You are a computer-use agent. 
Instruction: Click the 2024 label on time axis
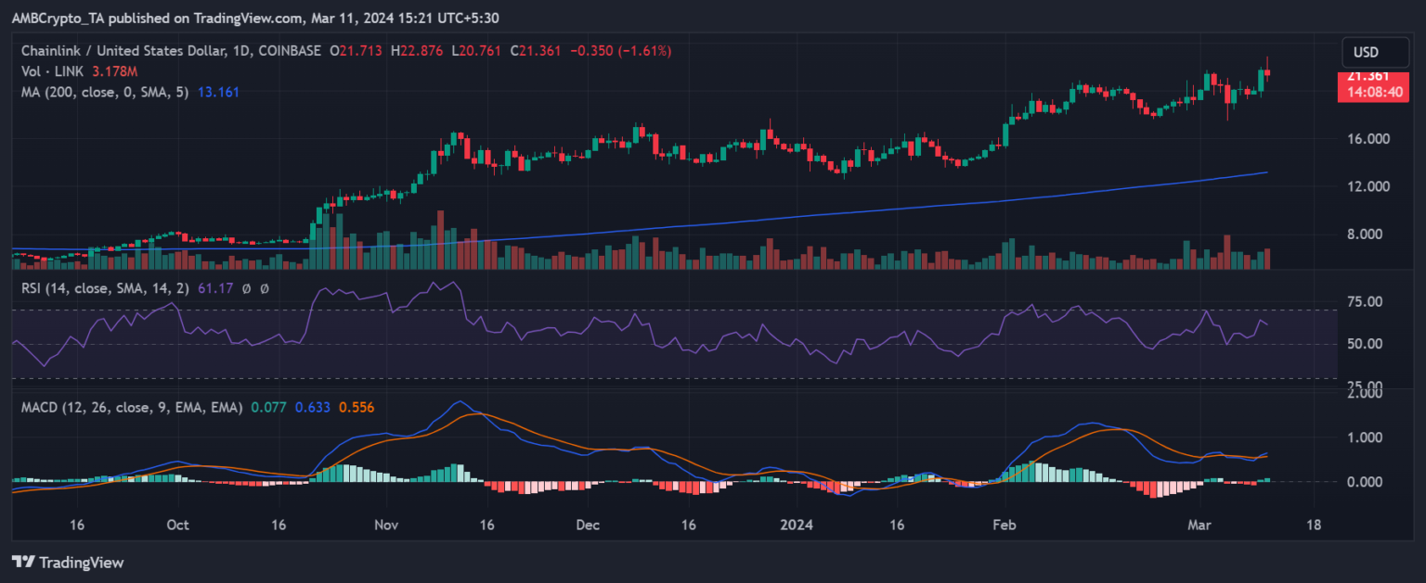click(796, 525)
